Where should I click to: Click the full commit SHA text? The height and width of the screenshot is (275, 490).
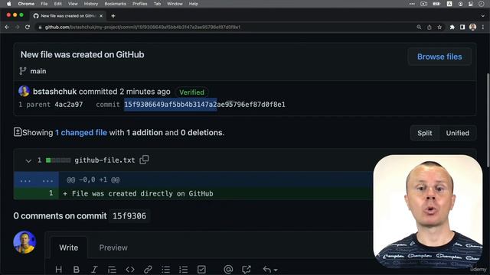click(204, 105)
